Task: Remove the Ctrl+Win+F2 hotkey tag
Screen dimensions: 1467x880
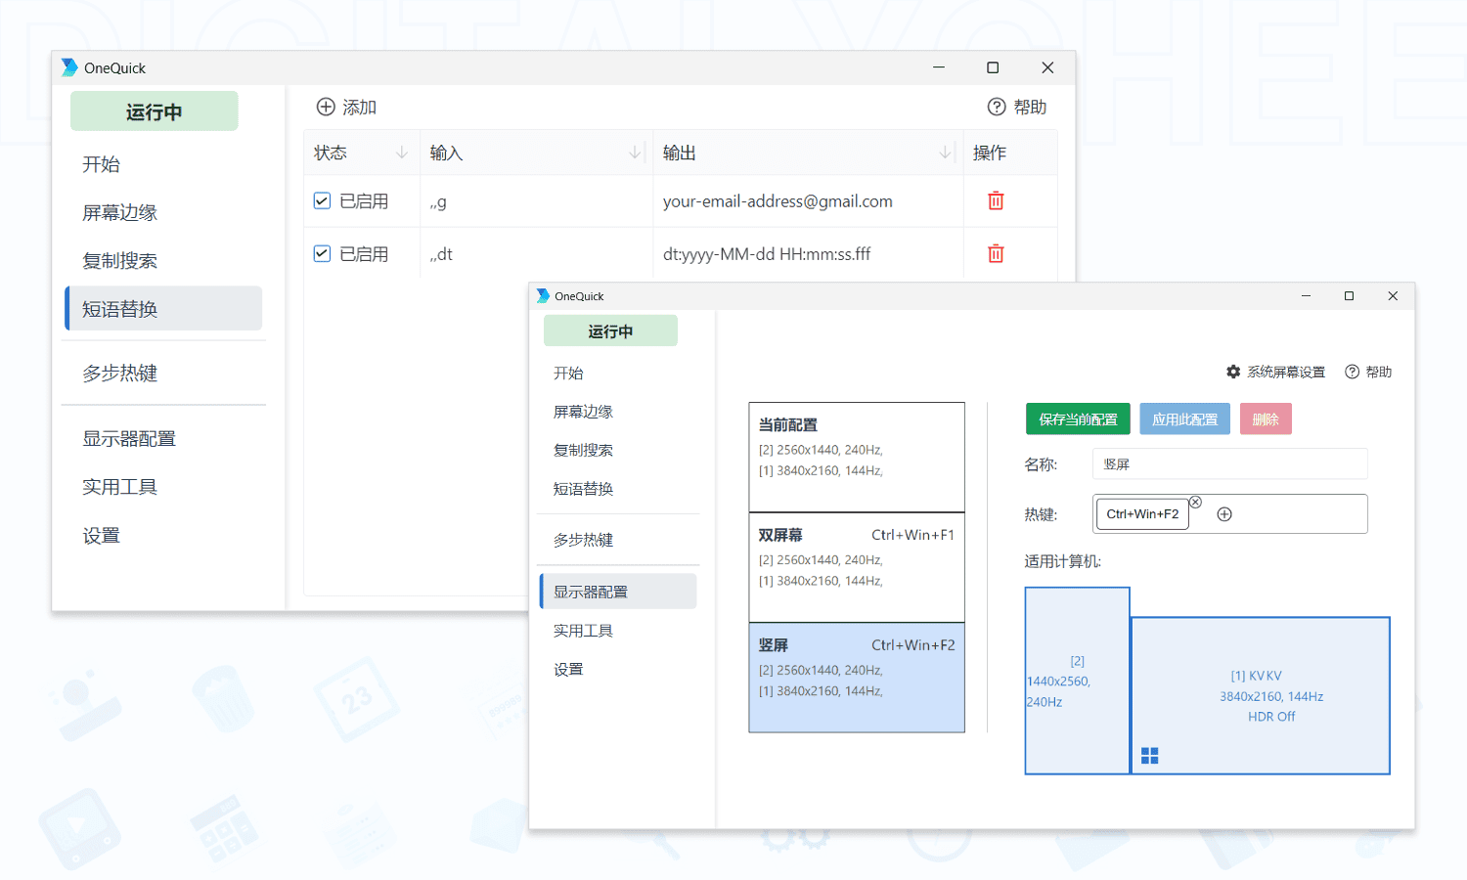Action: pos(1195,502)
